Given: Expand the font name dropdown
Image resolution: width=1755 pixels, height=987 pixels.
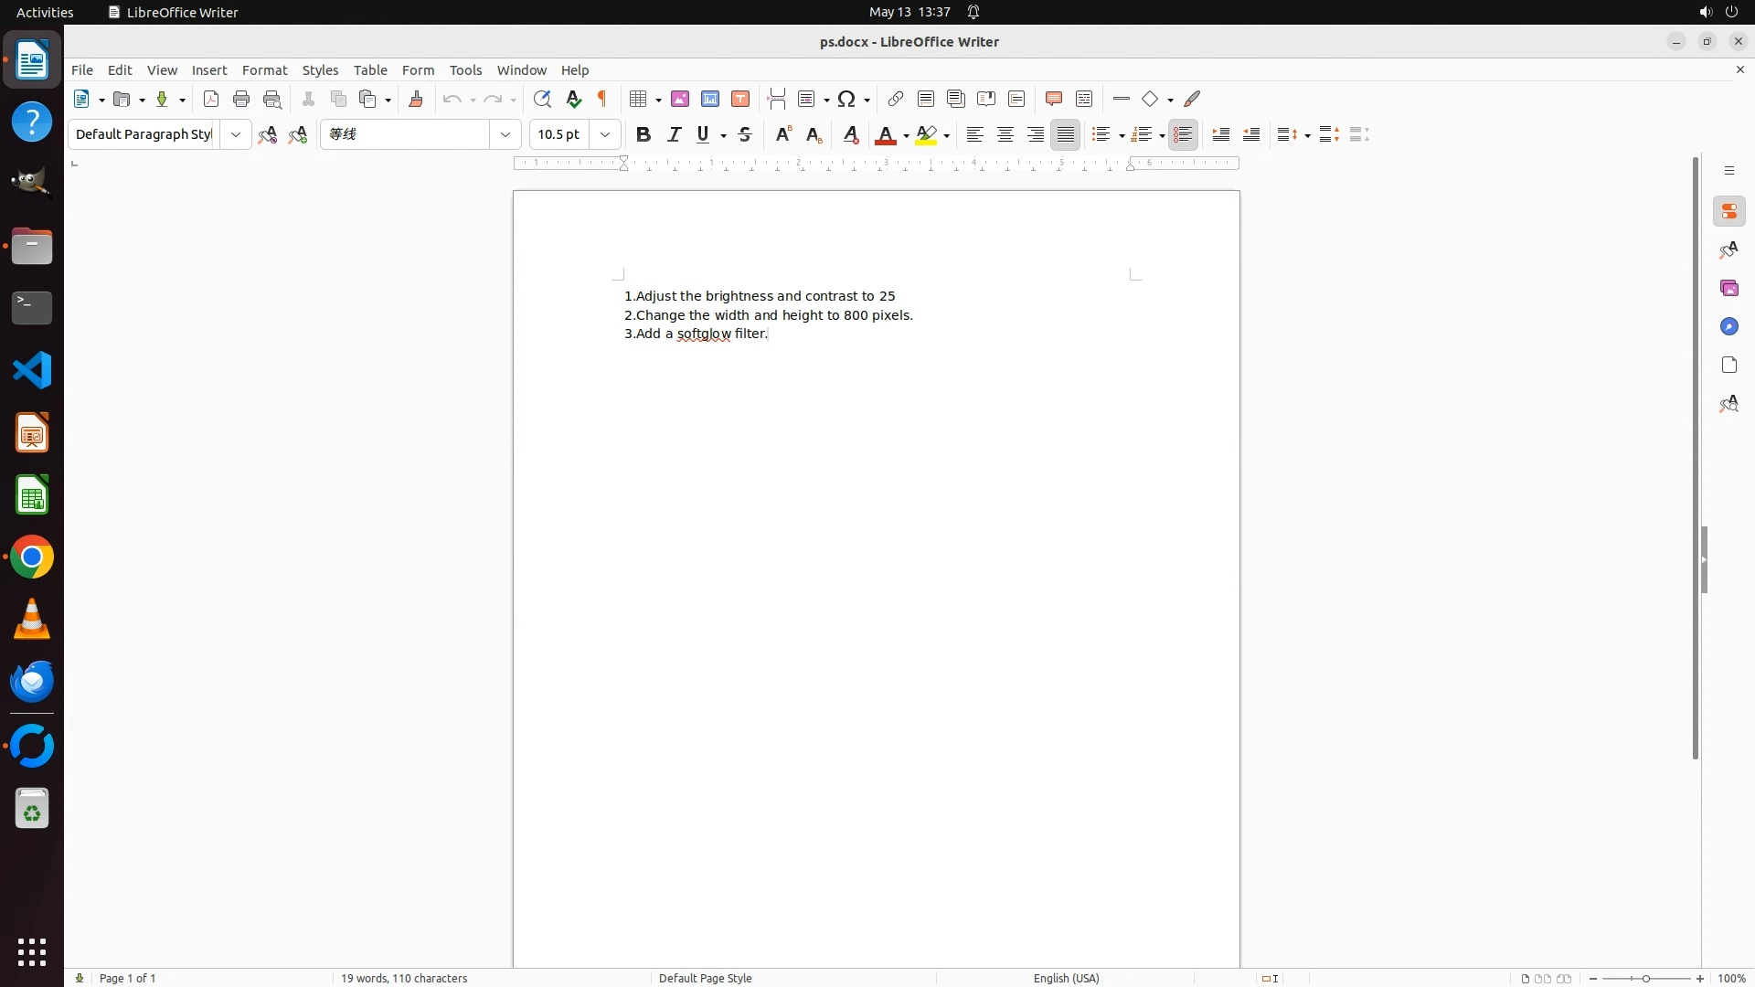Looking at the screenshot, I should (x=505, y=134).
